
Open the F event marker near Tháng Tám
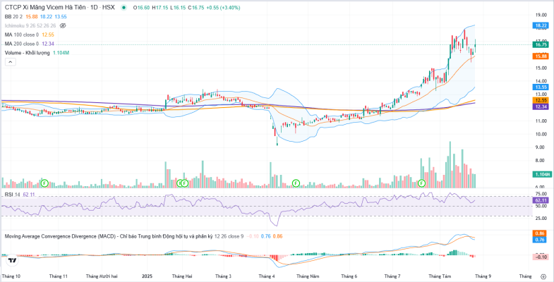click(x=421, y=183)
